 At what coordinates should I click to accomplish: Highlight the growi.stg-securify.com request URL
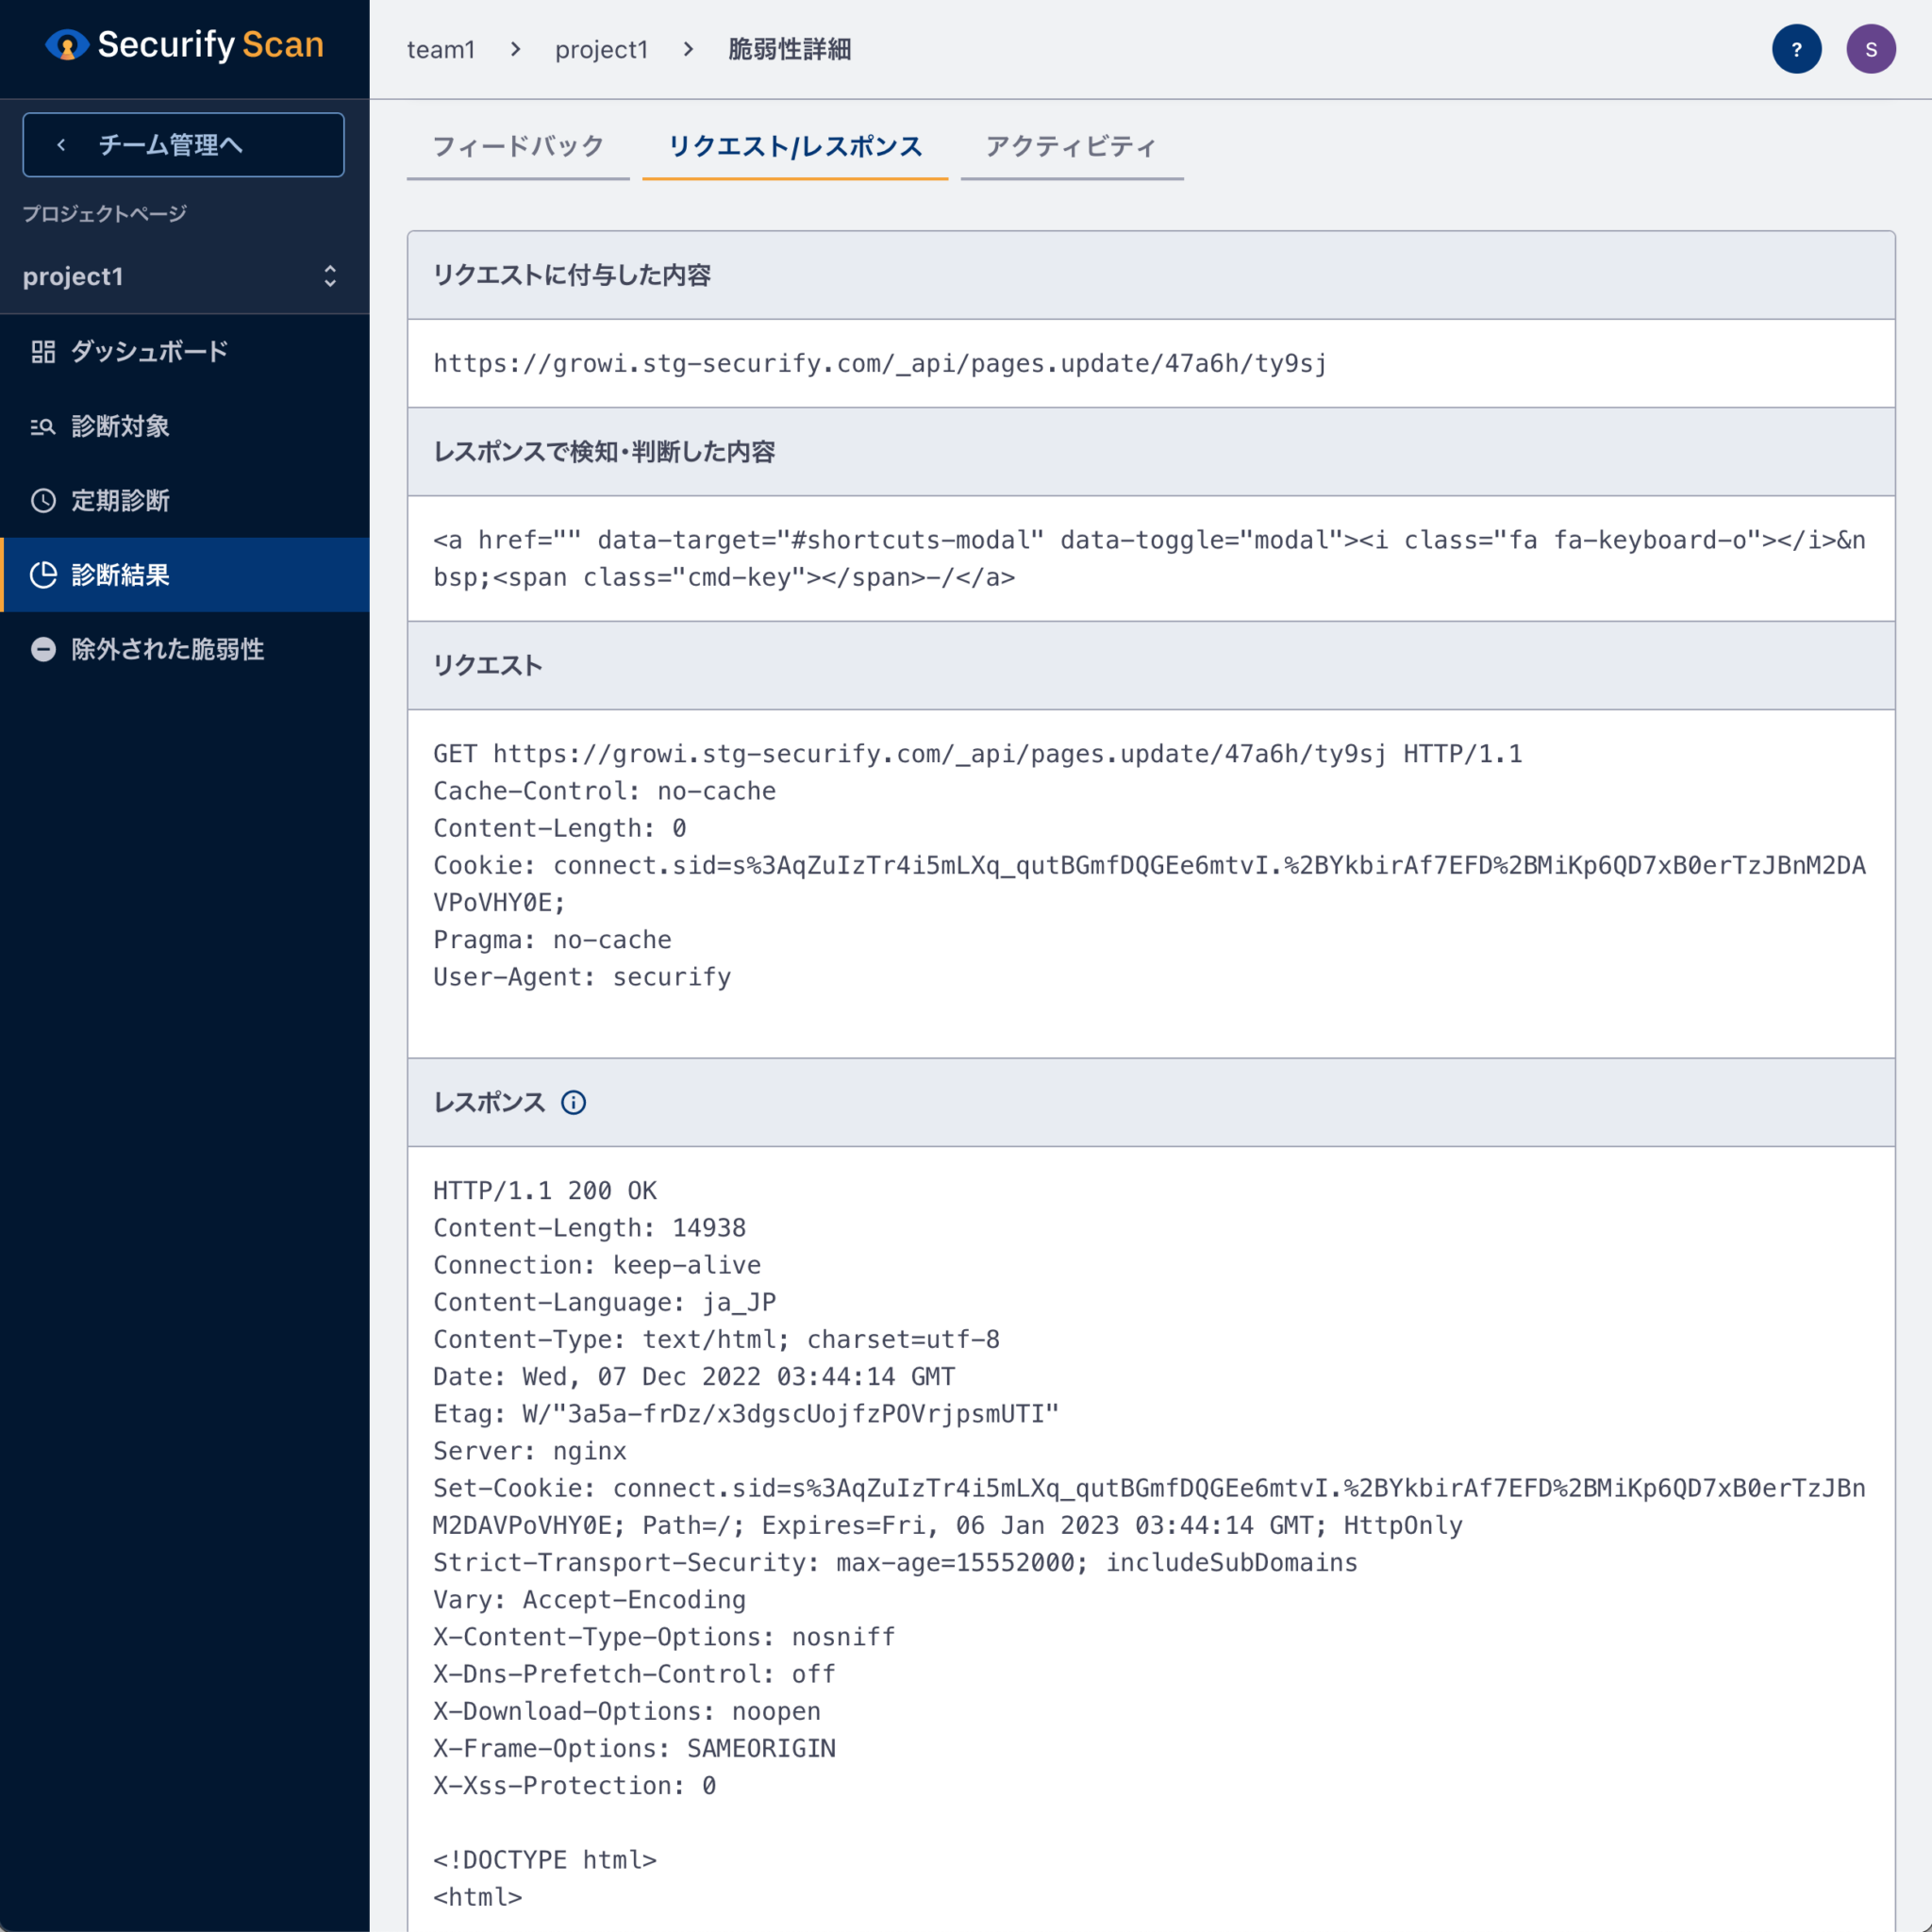878,363
